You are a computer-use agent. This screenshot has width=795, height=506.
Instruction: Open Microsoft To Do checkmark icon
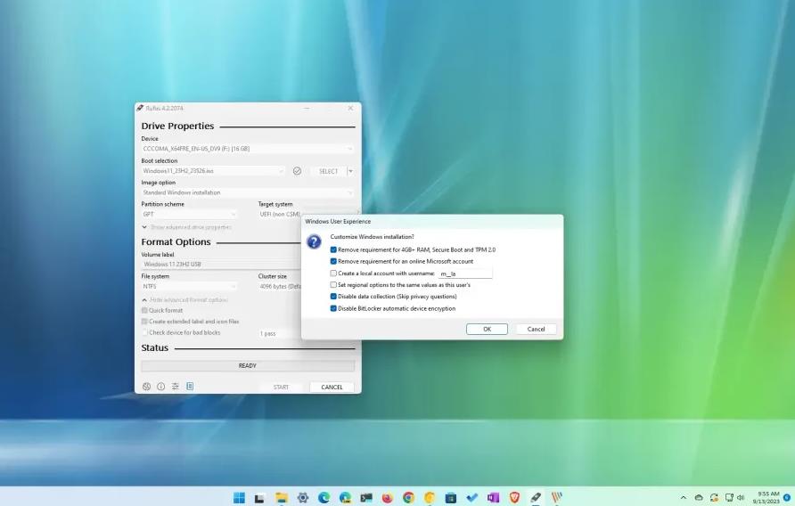[x=472, y=498]
